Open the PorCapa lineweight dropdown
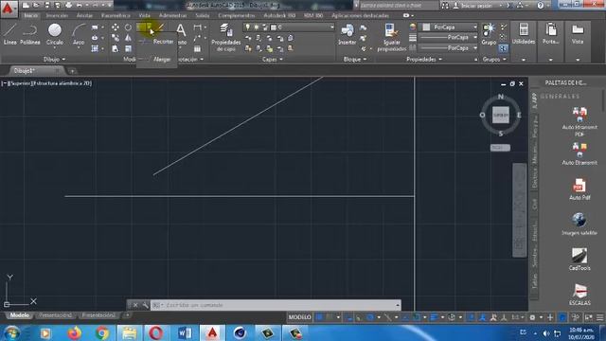Screen dimensions: 606x341 tap(475, 38)
